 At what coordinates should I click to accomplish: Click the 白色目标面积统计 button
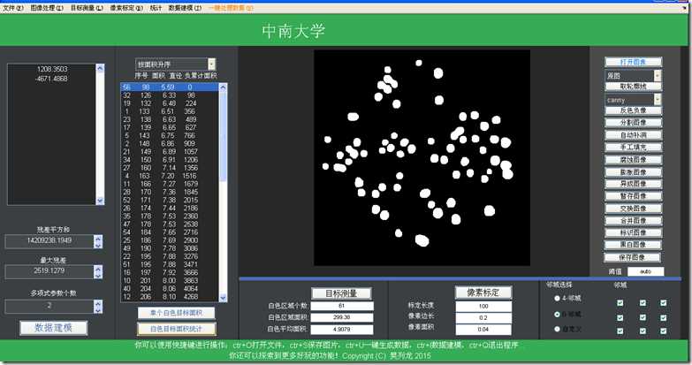(x=176, y=329)
